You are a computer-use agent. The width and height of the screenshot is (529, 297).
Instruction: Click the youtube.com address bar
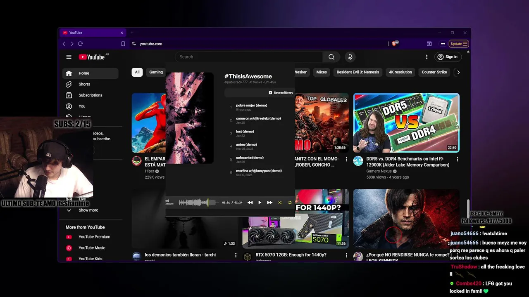pyautogui.click(x=260, y=44)
